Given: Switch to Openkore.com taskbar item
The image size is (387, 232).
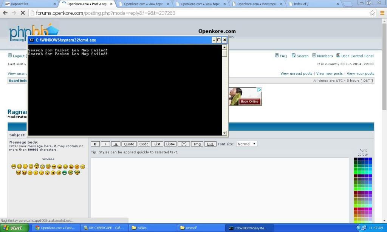Looking at the screenshot, I should pos(56,228).
